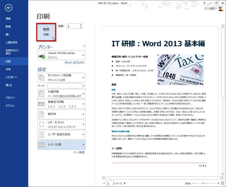This screenshot has width=226, height=187.
Task: Expand 縦方向 orientation dropdown
Action: [61, 114]
